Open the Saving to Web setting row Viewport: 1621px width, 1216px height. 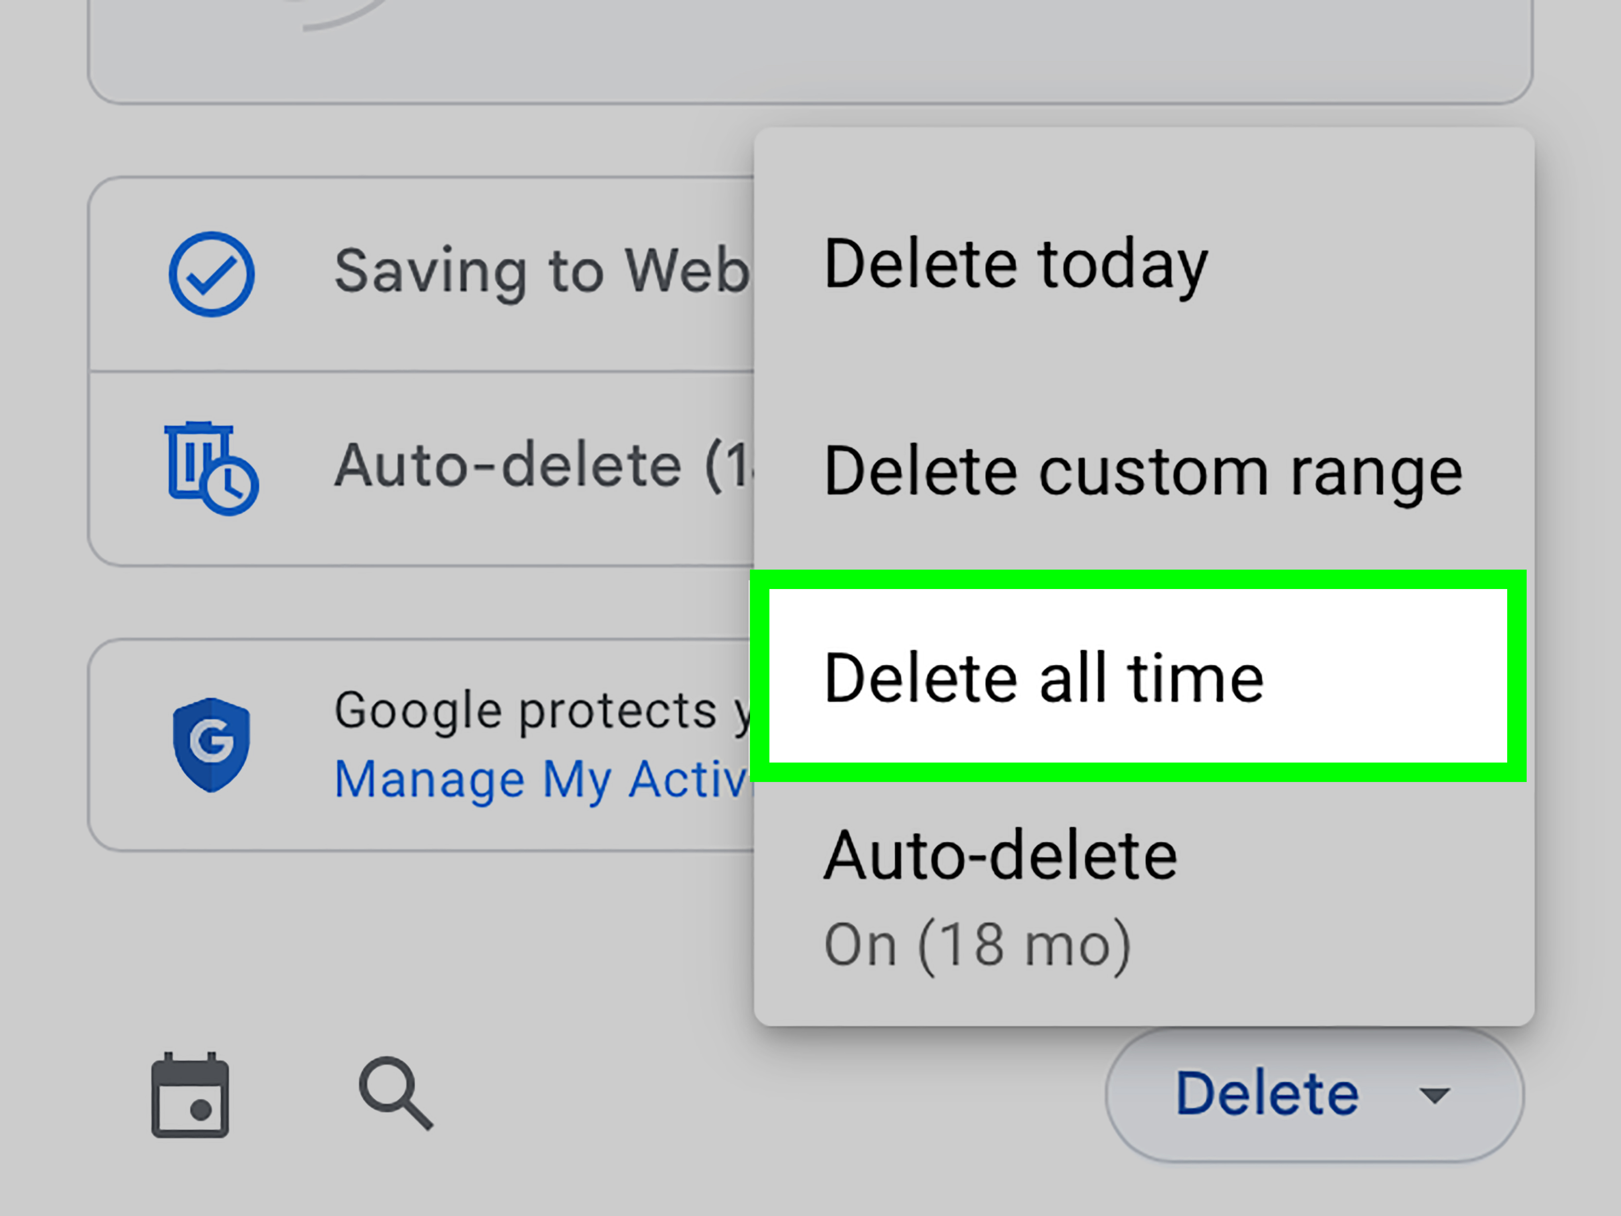point(421,275)
